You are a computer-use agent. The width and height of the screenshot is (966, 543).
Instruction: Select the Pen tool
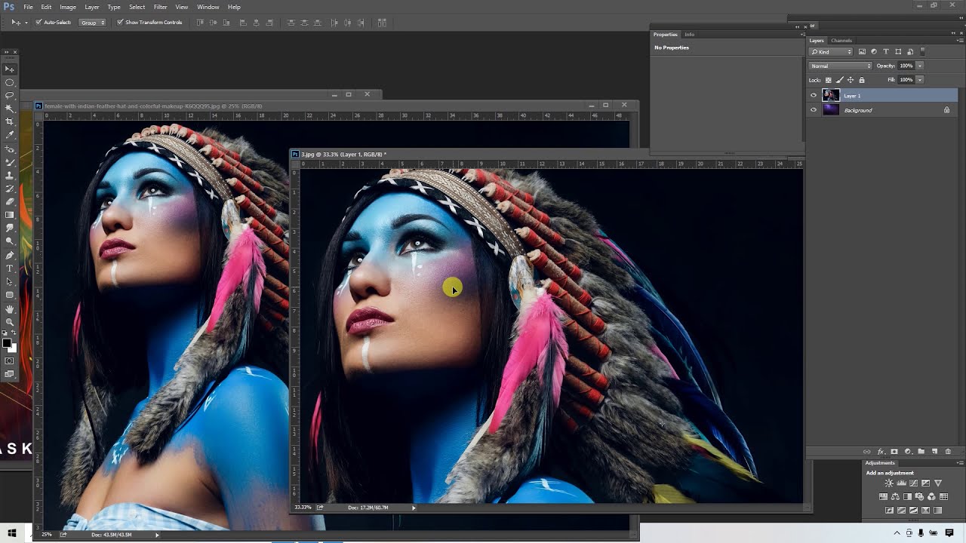point(10,256)
